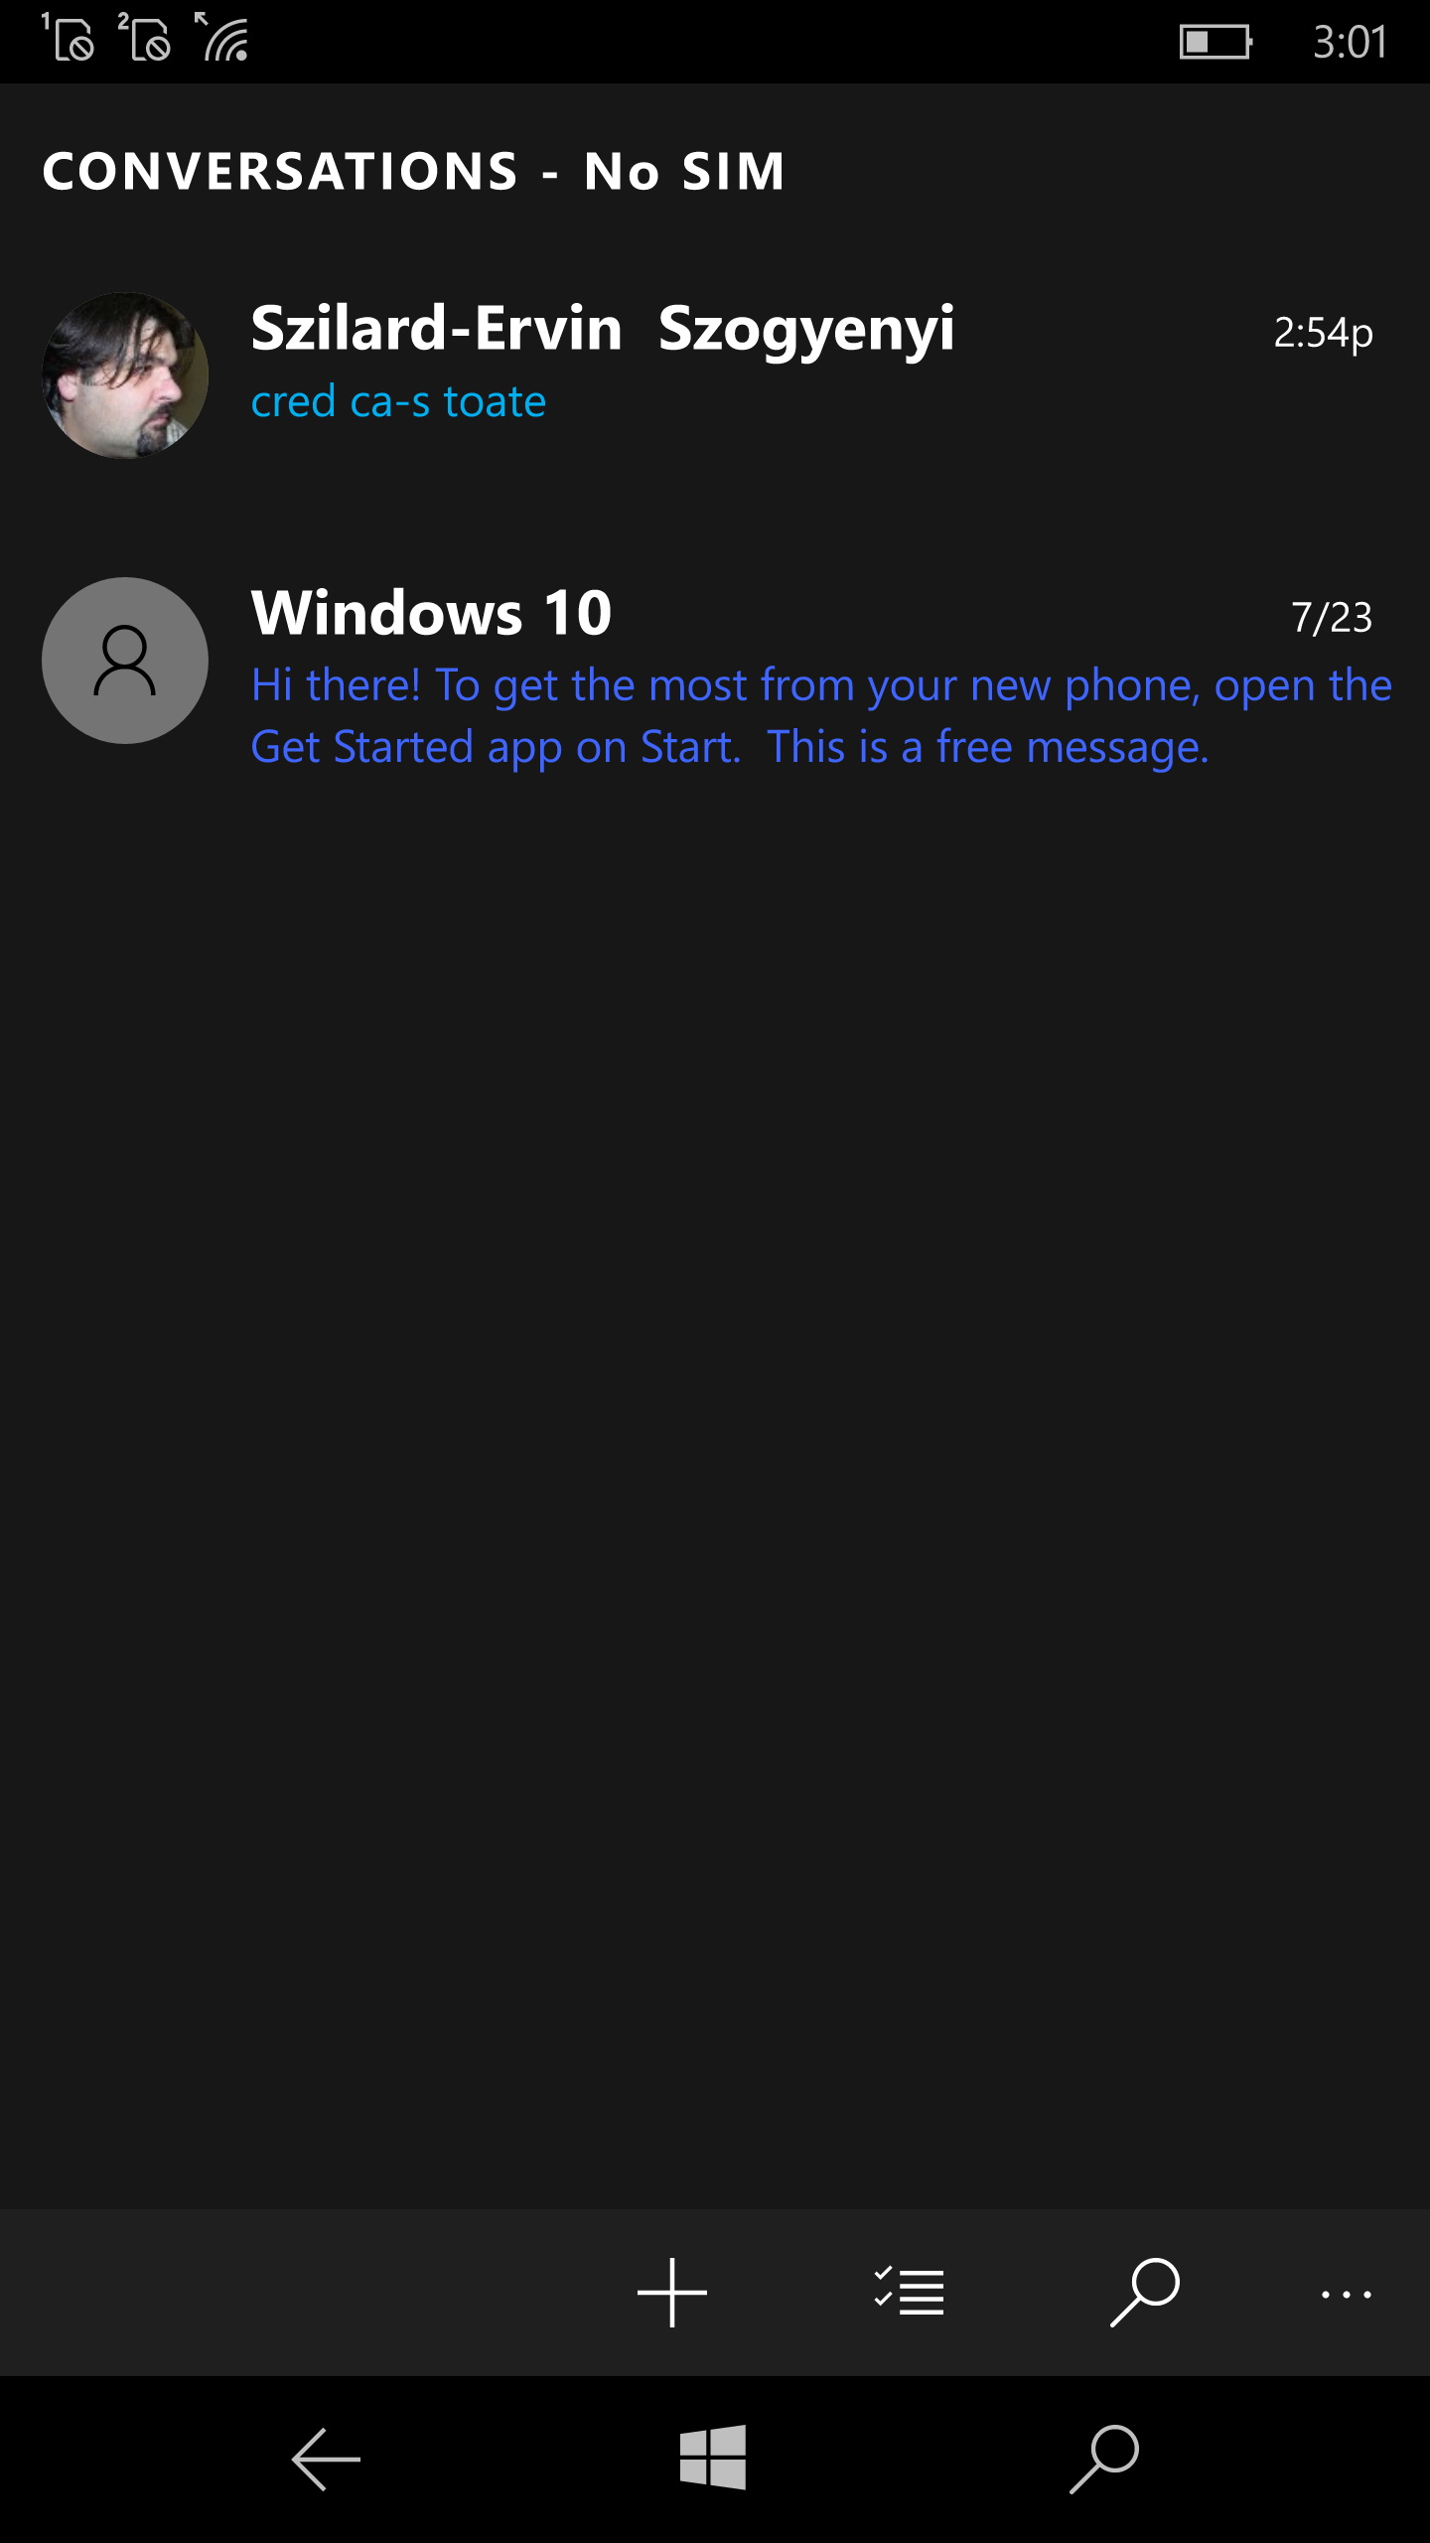Viewport: 1430px width, 2543px height.
Task: Tap the battery status icon
Action: pos(1215,42)
